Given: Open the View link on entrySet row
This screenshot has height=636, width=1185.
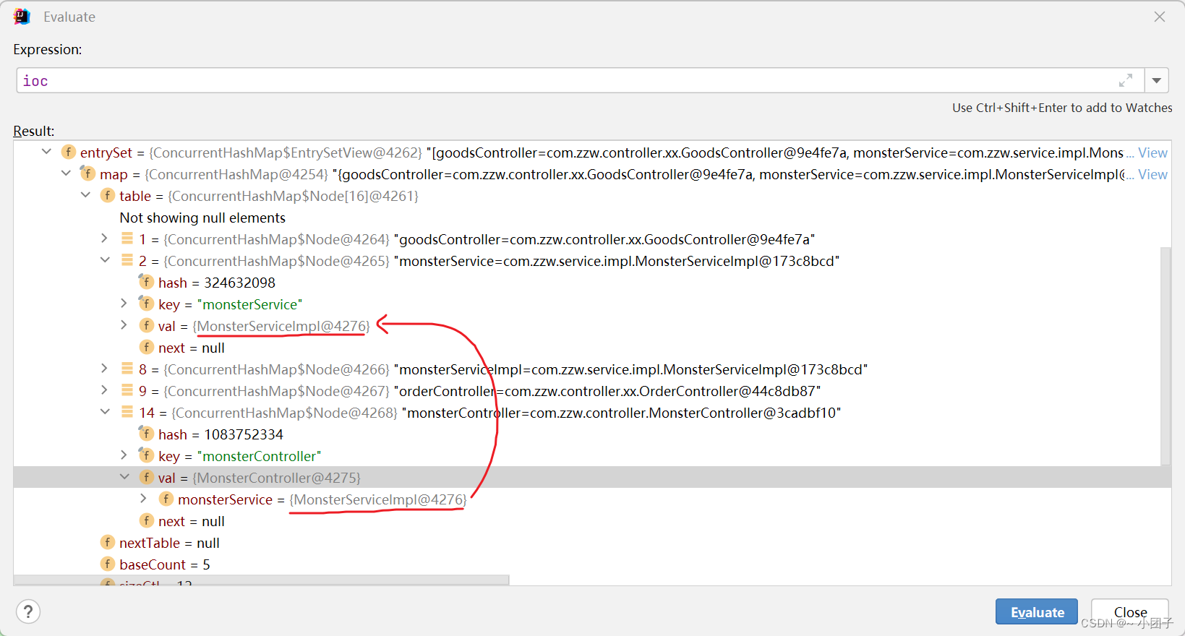Looking at the screenshot, I should pos(1152,152).
